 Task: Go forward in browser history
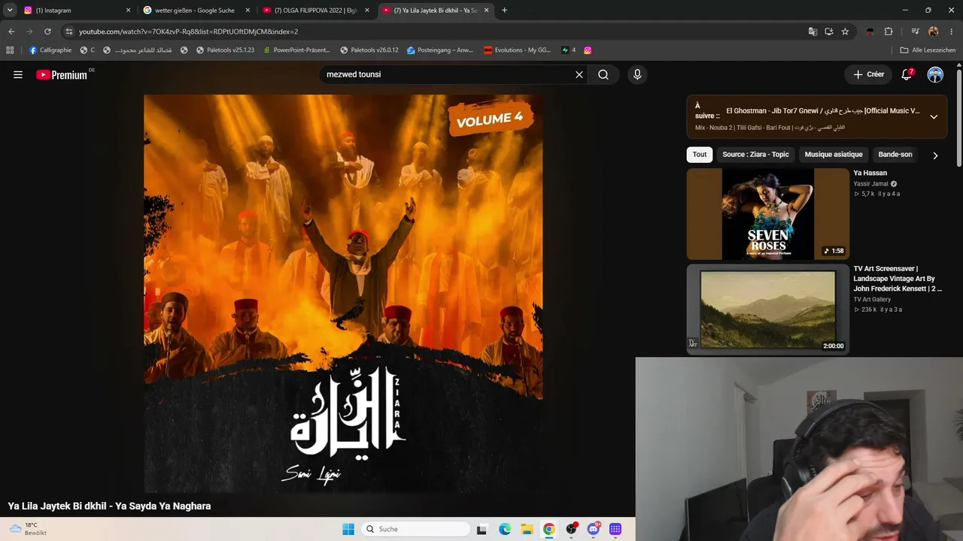click(x=29, y=32)
